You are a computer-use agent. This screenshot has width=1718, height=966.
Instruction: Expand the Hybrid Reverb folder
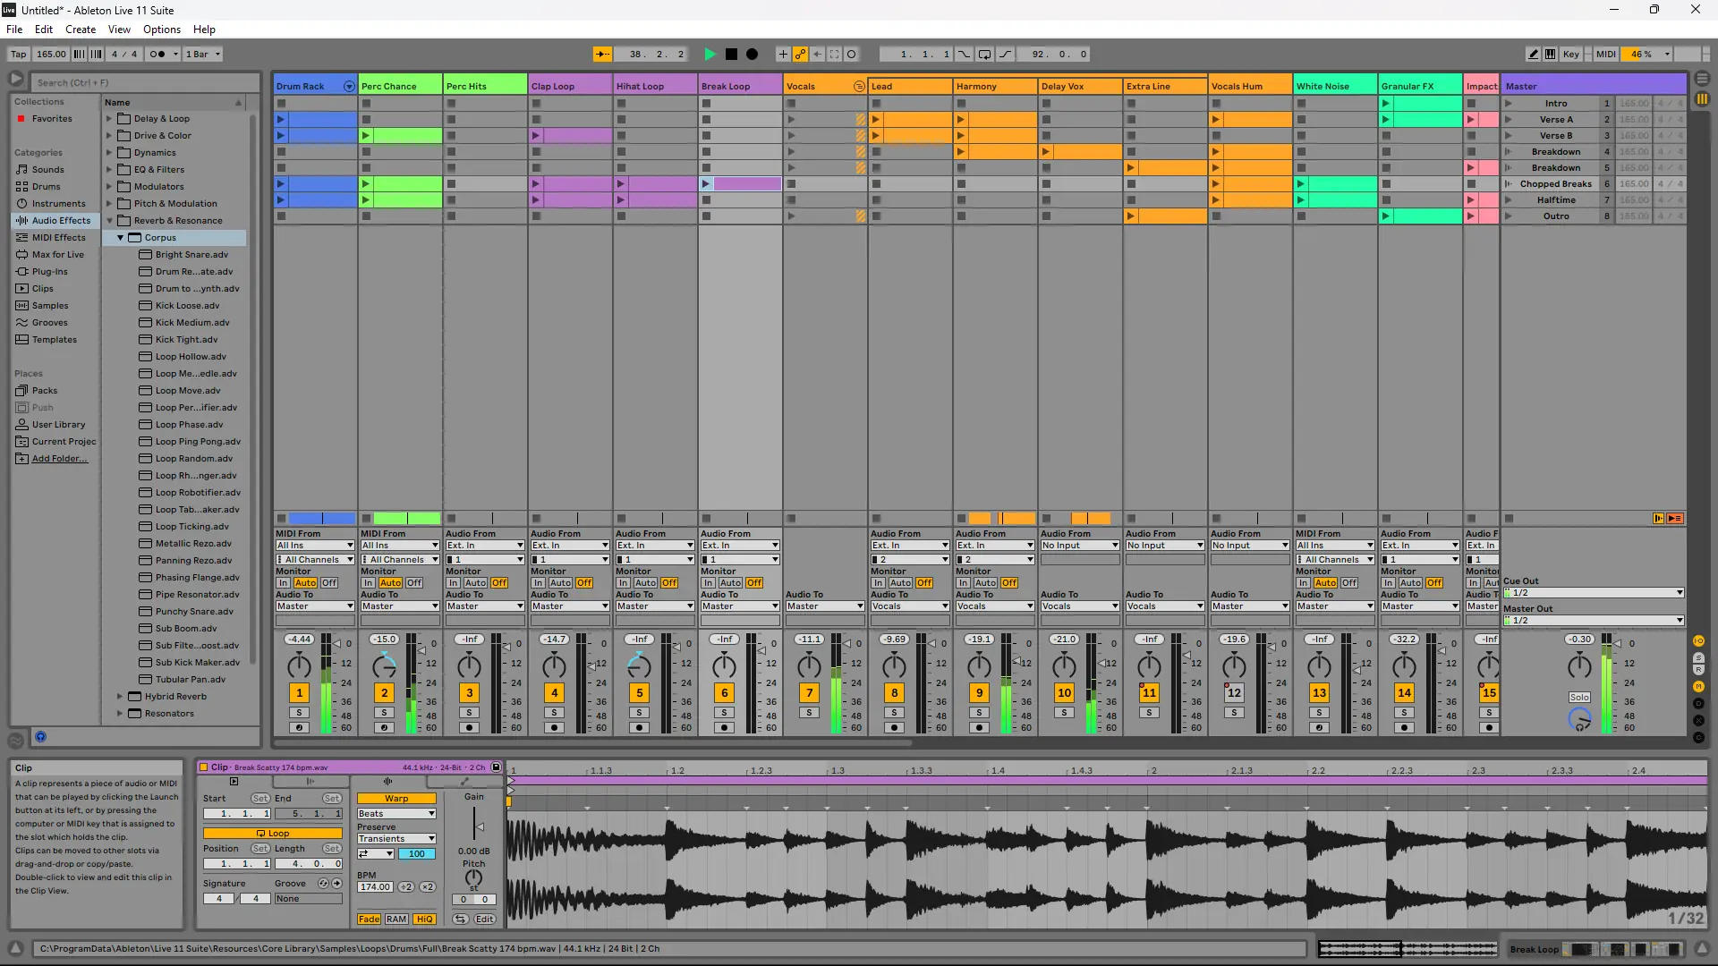tap(120, 697)
